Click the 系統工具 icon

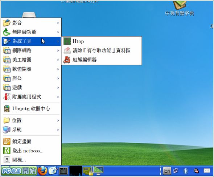coord(7,41)
